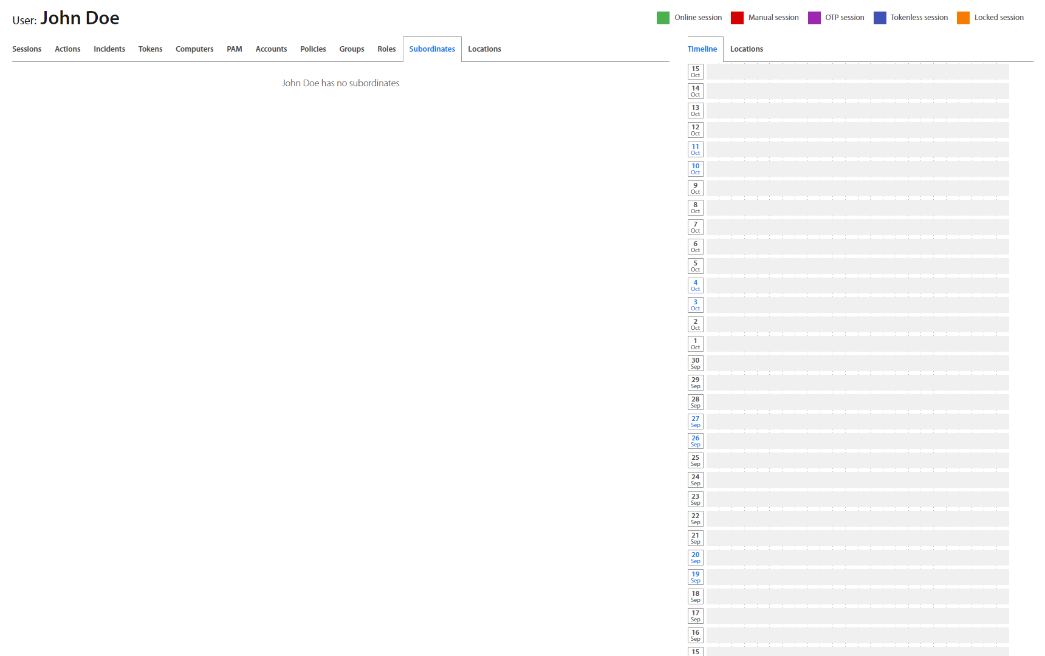
Task: Select the PAM tab
Action: coord(235,49)
